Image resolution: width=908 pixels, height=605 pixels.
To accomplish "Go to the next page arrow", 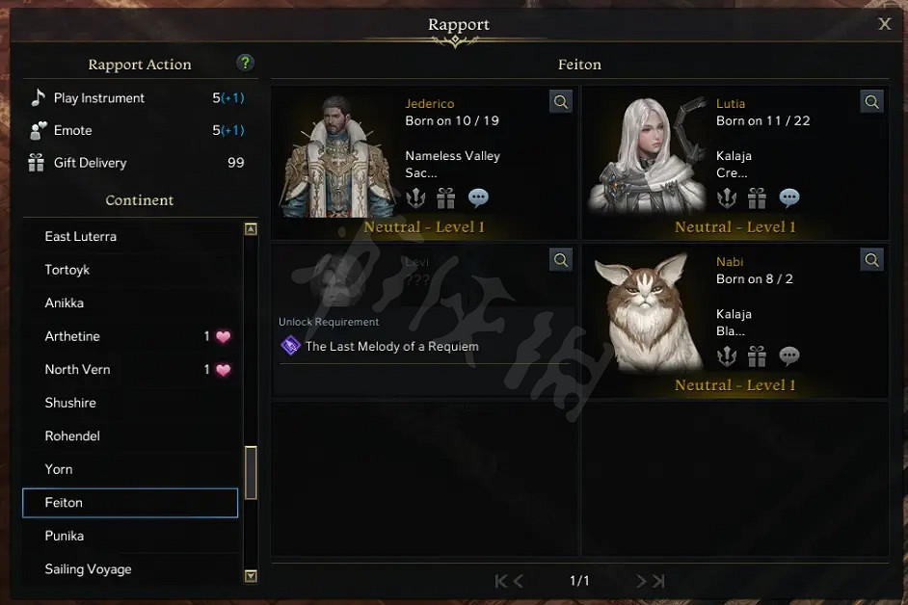I will [x=641, y=581].
